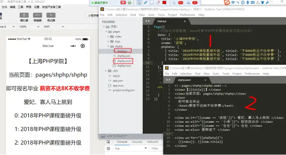Screen dimensions: 286x155
Task: Expand the utils folder
Action: [x=106, y=71]
